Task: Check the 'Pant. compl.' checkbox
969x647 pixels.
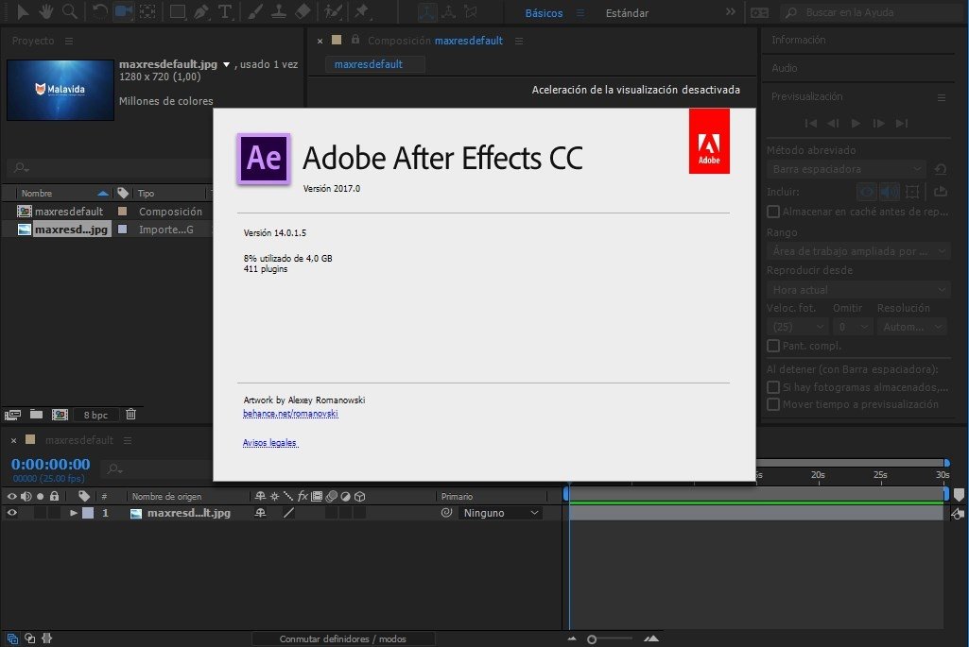Action: tap(773, 346)
